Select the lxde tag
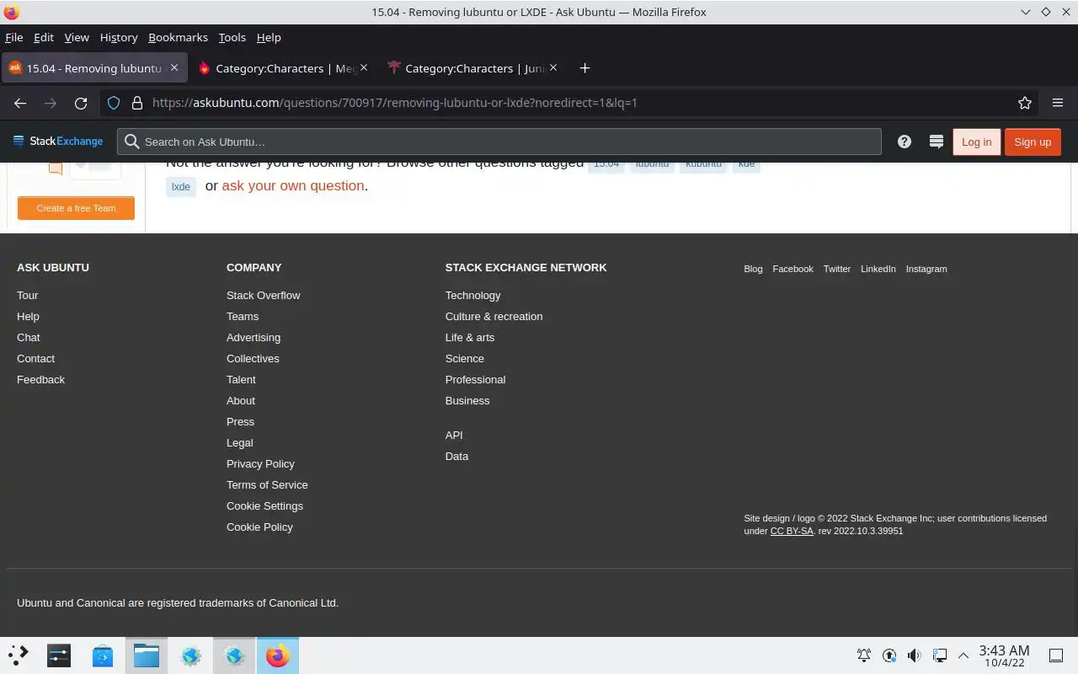1078x674 pixels. point(181,186)
